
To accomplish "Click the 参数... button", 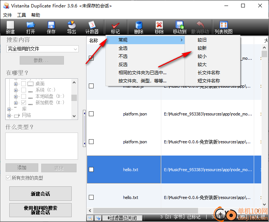I will click(x=42, y=60).
